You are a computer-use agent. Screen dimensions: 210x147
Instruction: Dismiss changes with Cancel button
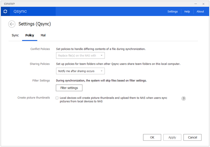pyautogui.click(x=192, y=137)
